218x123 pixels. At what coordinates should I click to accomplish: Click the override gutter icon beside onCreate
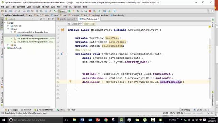pyautogui.click(x=62, y=54)
